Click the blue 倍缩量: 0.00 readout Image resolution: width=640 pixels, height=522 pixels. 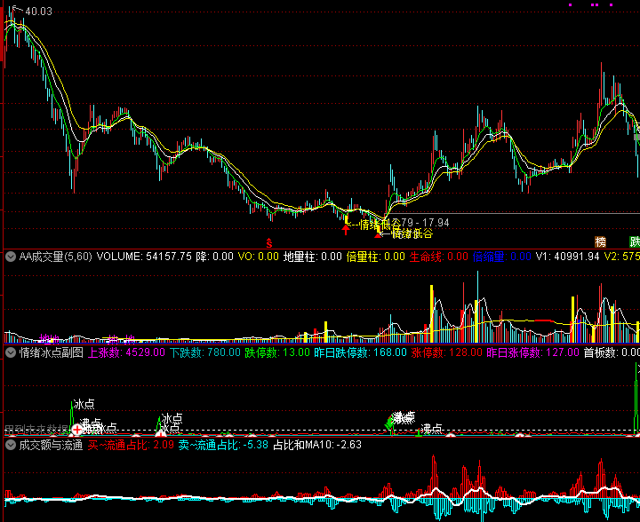click(501, 257)
